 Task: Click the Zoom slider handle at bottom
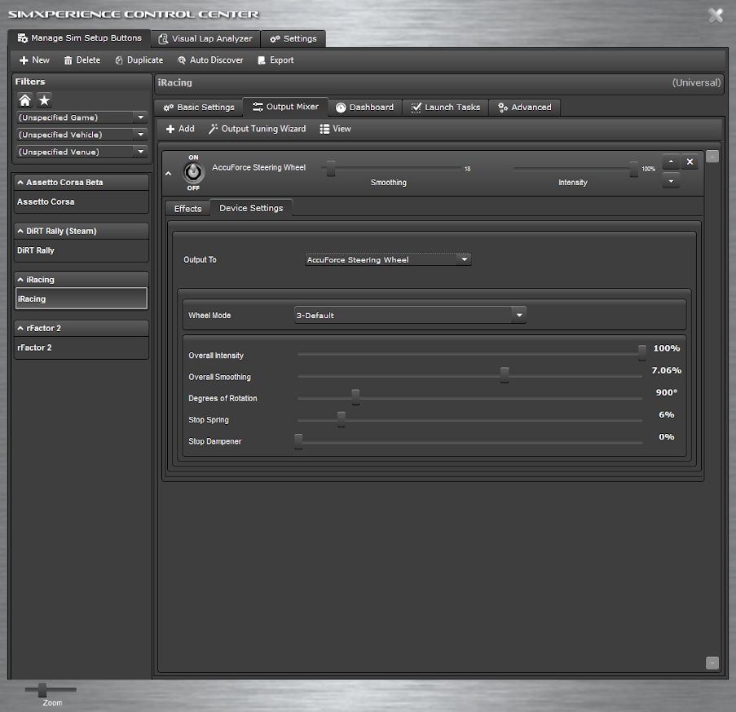click(x=42, y=689)
